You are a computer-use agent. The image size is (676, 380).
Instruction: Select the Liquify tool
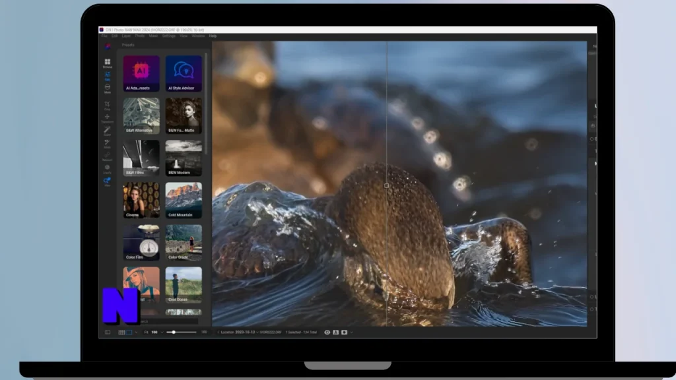click(108, 168)
